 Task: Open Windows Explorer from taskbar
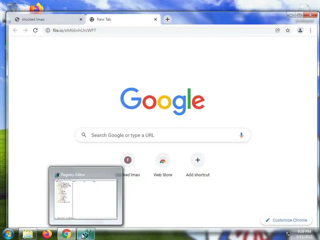28,234
